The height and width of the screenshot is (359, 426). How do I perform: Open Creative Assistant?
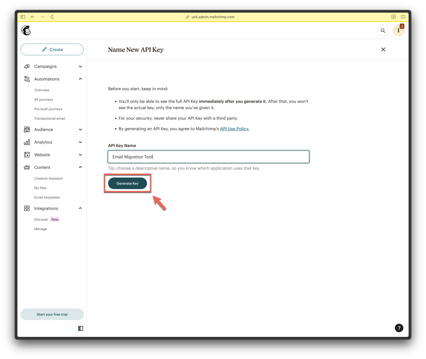click(49, 178)
